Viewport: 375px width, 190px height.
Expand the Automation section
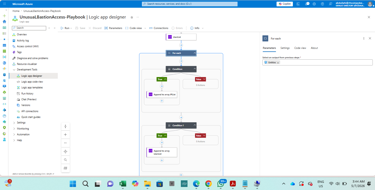point(14,134)
